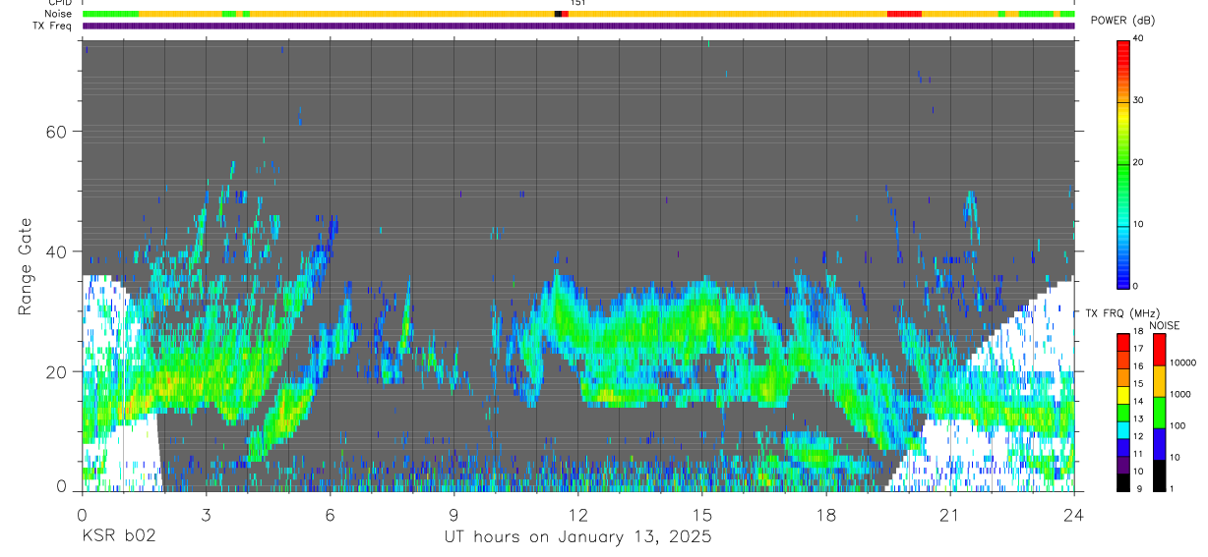Image resolution: width=1208 pixels, height=557 pixels.
Task: Click the 10 label on the POWER scale
Action: click(x=1139, y=224)
